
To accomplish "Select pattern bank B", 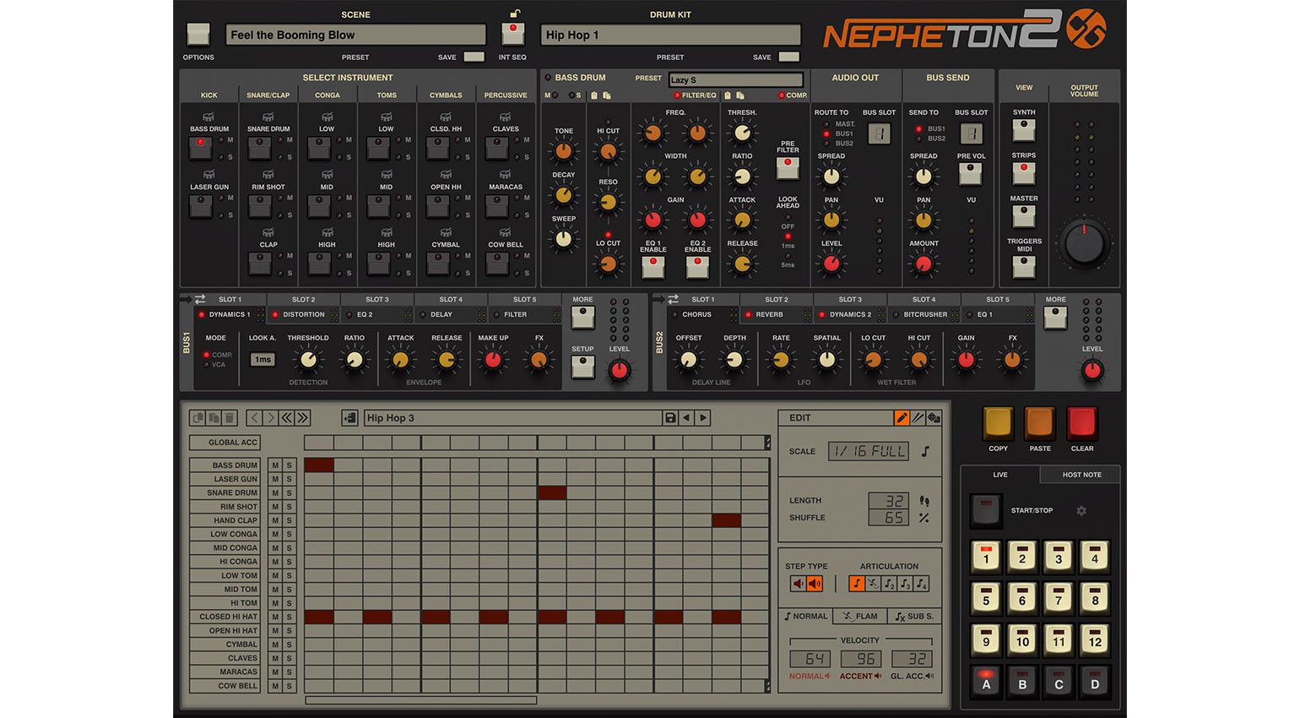I will point(1022,681).
